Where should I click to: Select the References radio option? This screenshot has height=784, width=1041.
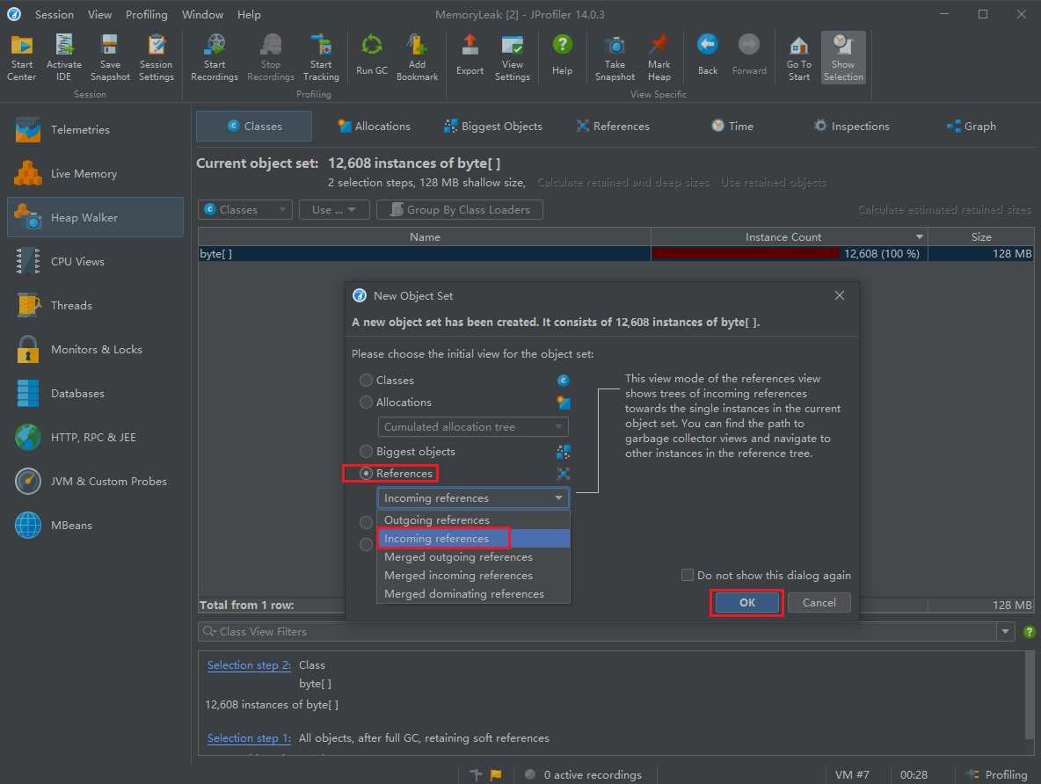point(366,474)
